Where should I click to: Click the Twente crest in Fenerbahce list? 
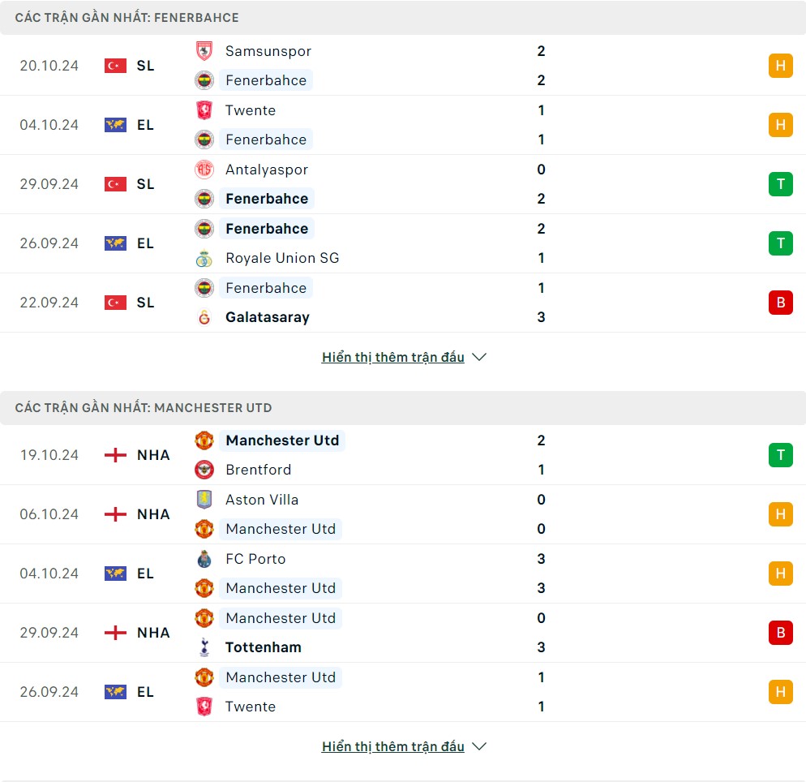[x=204, y=110]
